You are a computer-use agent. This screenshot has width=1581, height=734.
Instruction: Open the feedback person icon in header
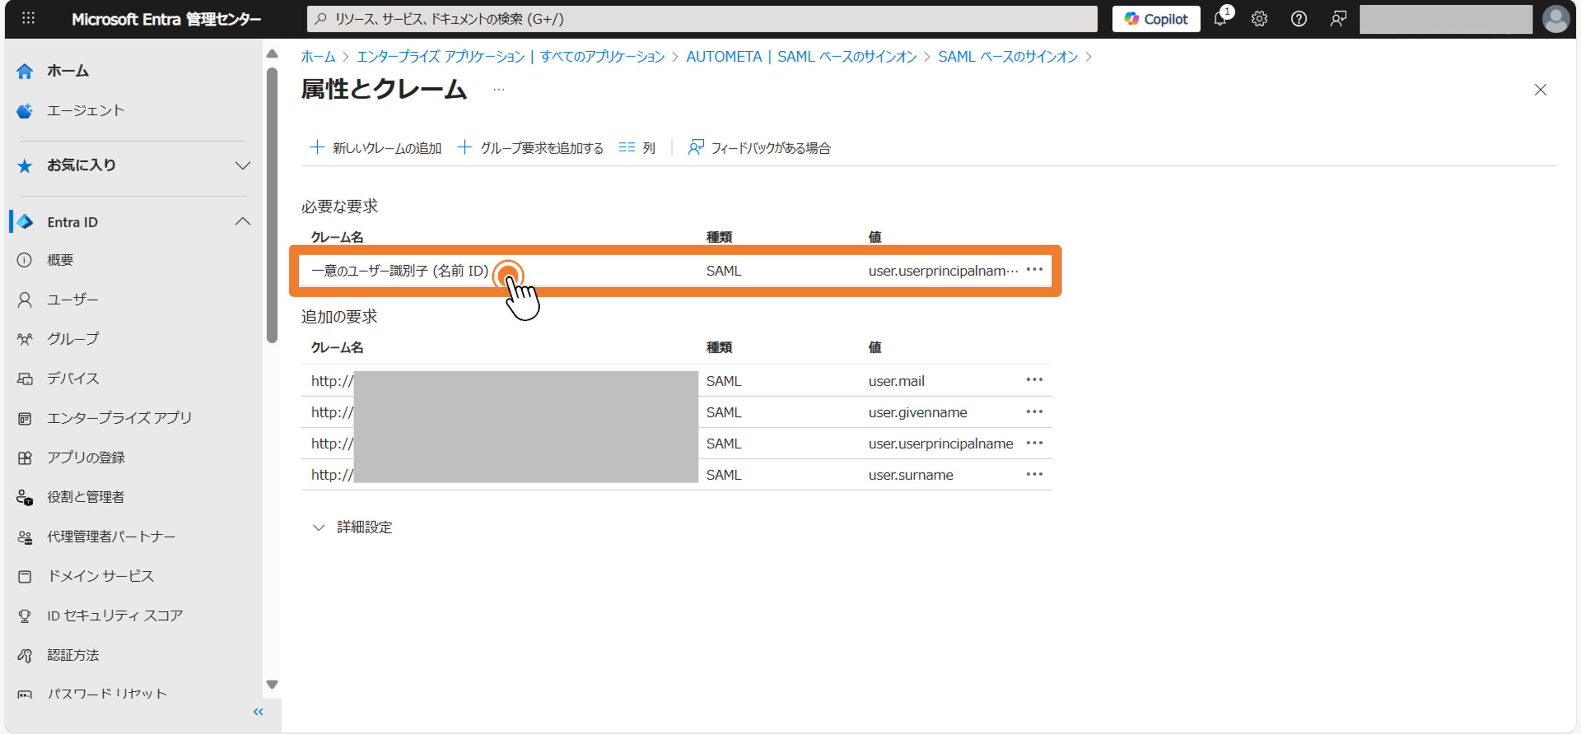1338,18
